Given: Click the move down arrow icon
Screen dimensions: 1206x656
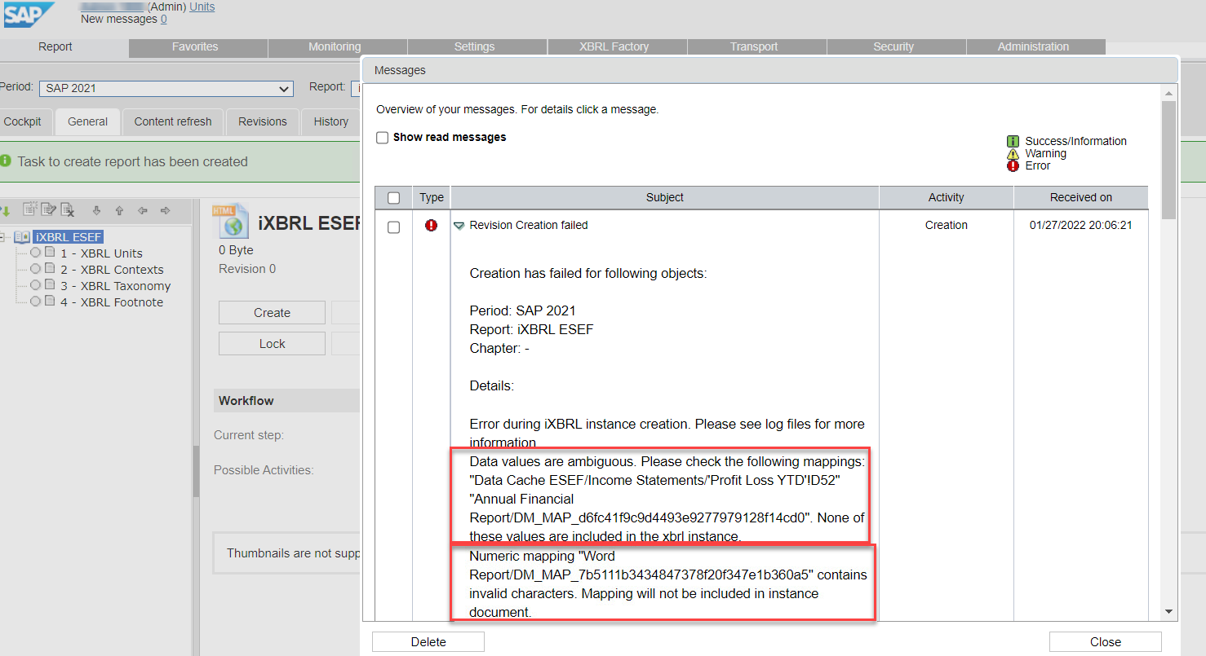Looking at the screenshot, I should [96, 210].
